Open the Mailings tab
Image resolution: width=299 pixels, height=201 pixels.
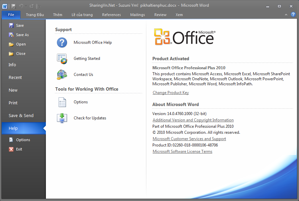[138, 15]
